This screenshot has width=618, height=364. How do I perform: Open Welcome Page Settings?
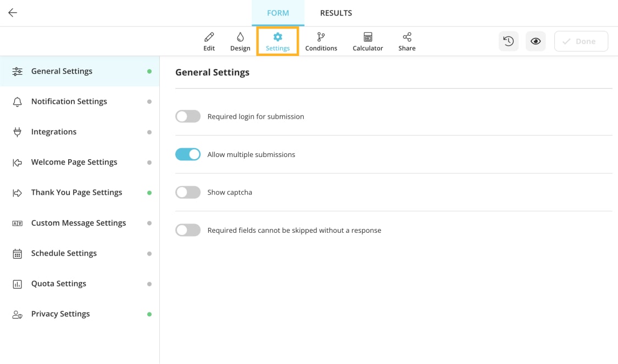click(x=74, y=162)
